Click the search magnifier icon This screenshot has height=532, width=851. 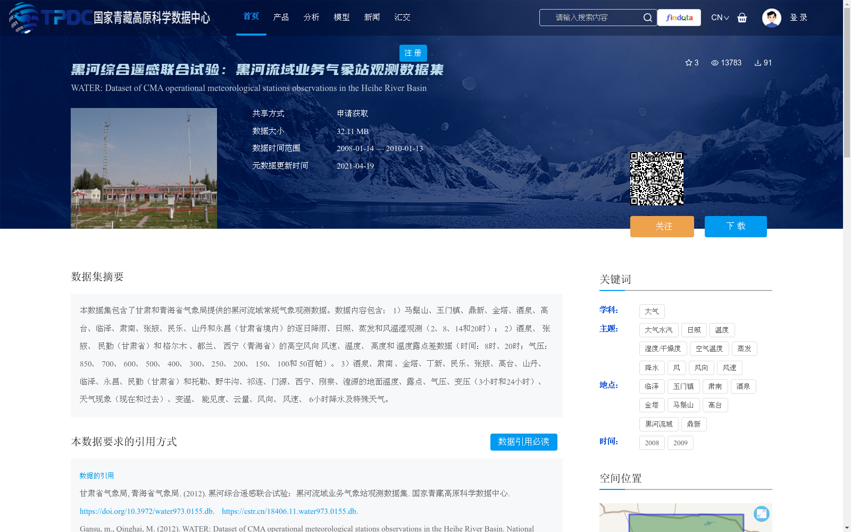point(647,18)
